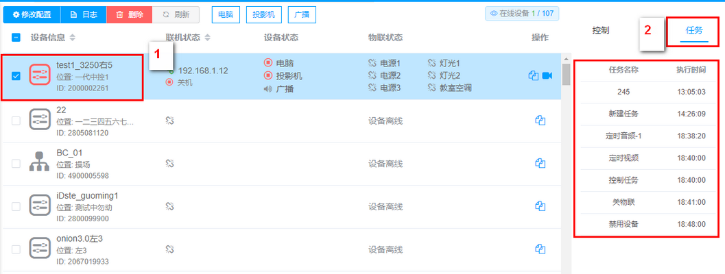Click the copy icon in device 22 row
Screen dimensions: 725x274
pyautogui.click(x=540, y=121)
